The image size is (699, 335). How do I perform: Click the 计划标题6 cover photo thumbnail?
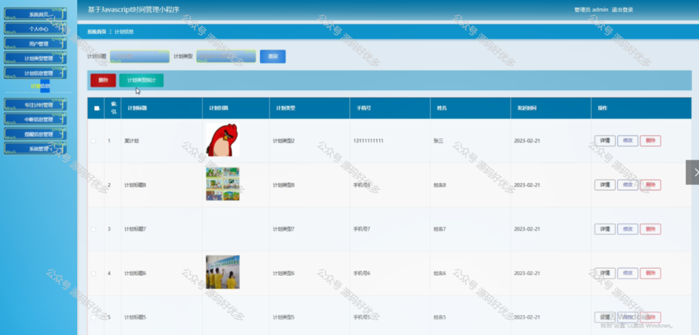click(223, 272)
